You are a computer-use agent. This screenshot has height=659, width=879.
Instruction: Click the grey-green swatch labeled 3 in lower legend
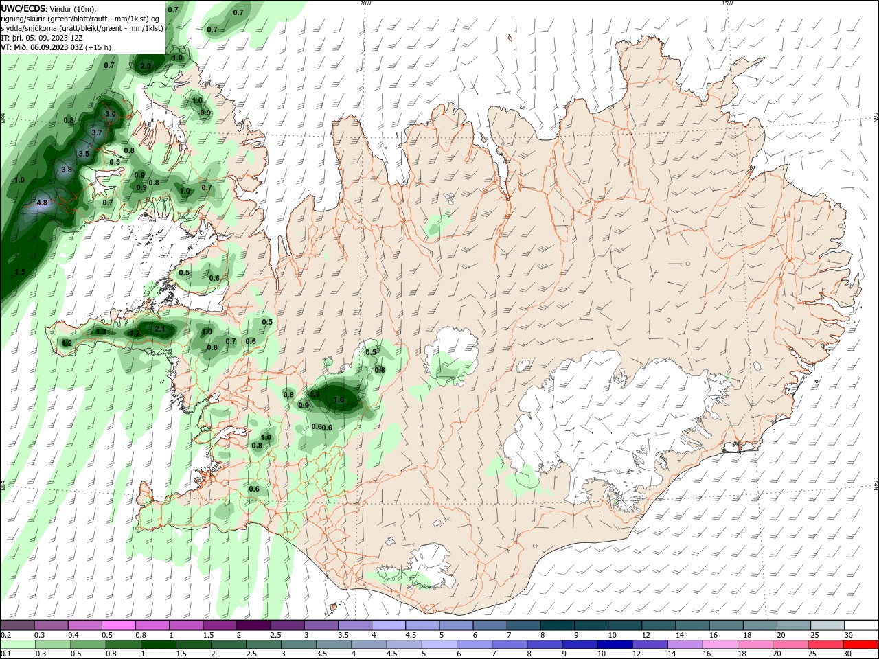tap(298, 645)
